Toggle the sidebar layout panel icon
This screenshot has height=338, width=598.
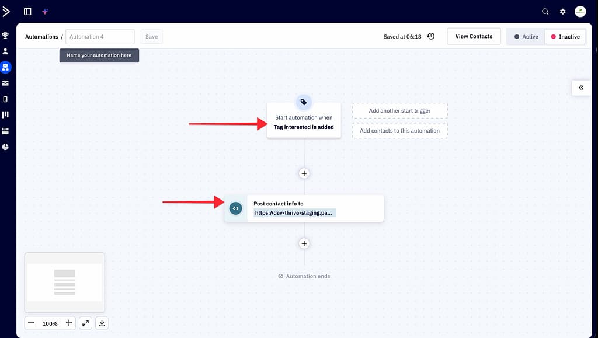point(27,11)
